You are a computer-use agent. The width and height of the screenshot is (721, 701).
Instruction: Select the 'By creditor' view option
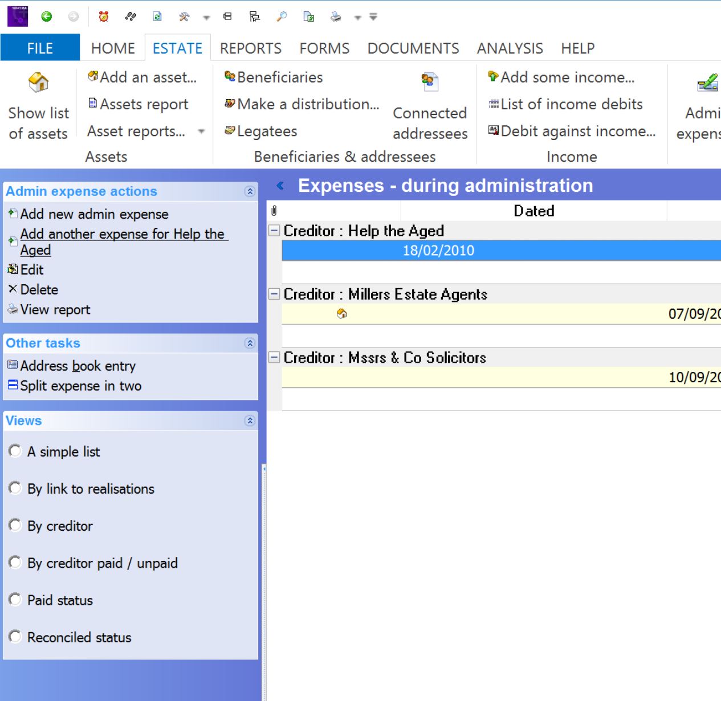(x=15, y=525)
